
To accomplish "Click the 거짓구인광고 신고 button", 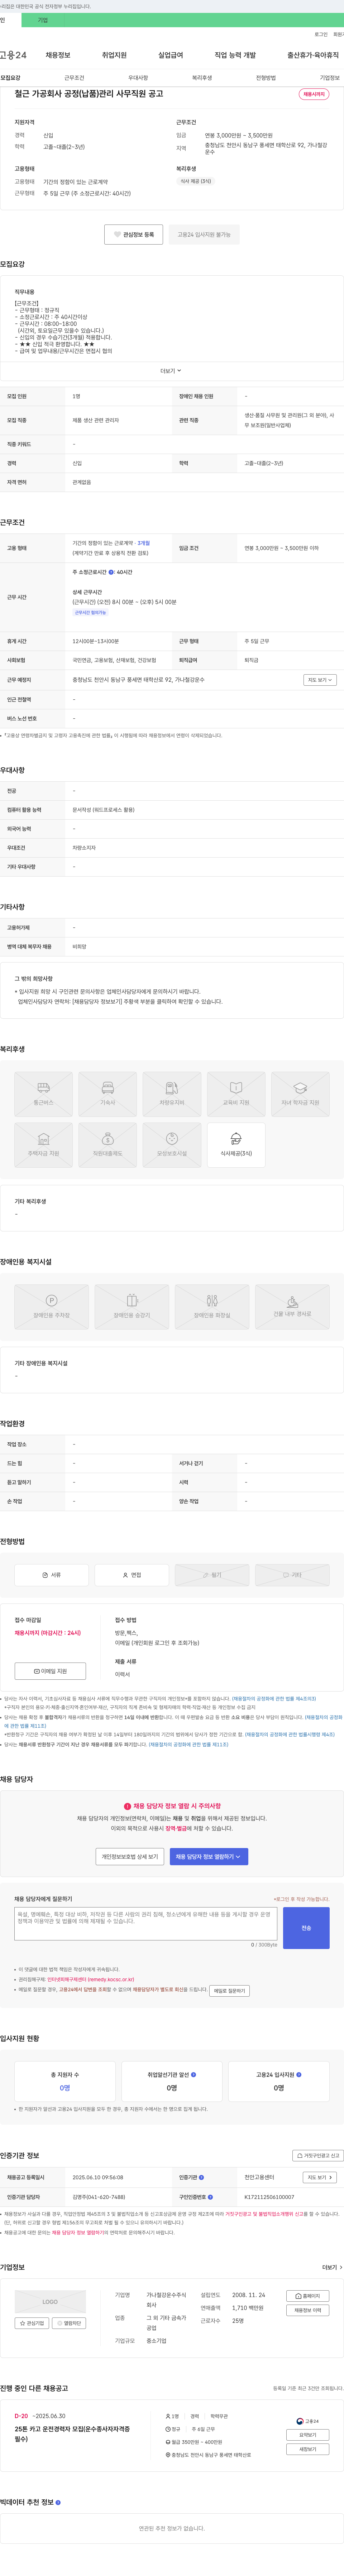I will 317,2156.
